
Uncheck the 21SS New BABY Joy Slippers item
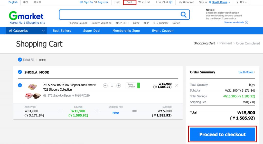pyautogui.click(x=20, y=85)
